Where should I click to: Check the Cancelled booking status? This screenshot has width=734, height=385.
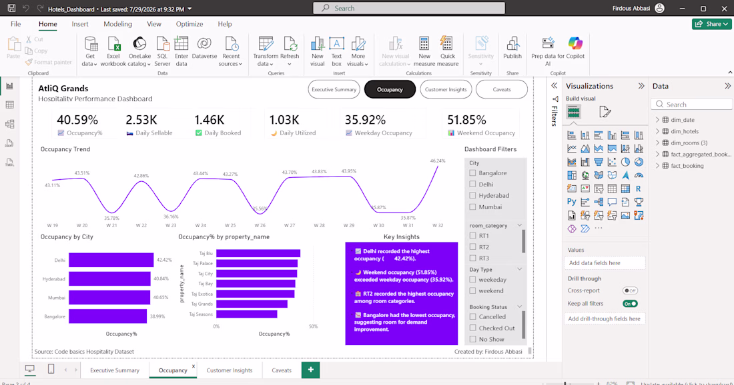[472, 317]
